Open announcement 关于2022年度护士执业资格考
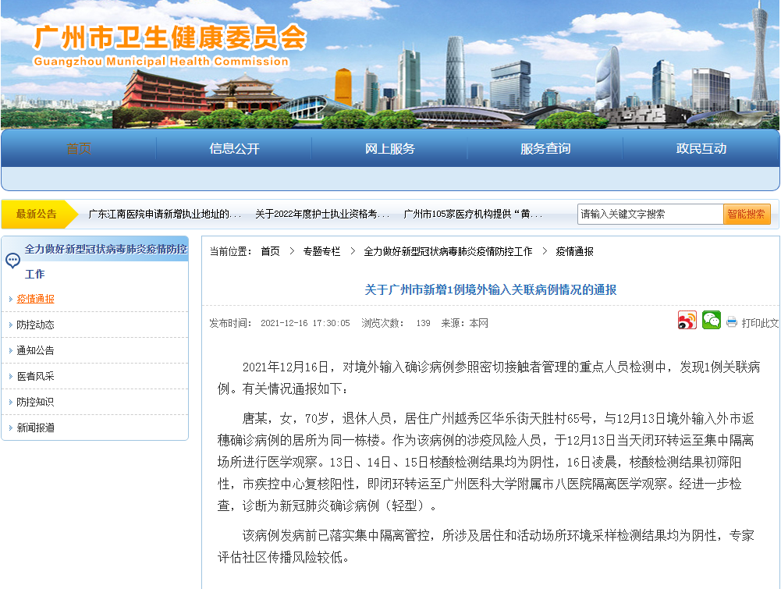781x589 pixels. point(323,214)
